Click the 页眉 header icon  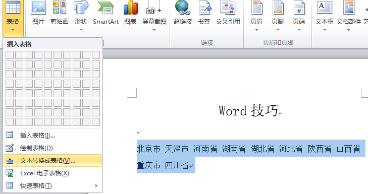[256, 8]
